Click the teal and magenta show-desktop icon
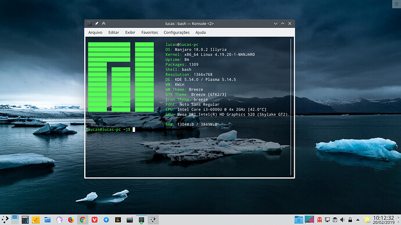Image resolution: width=401 pixels, height=225 pixels. (309, 220)
